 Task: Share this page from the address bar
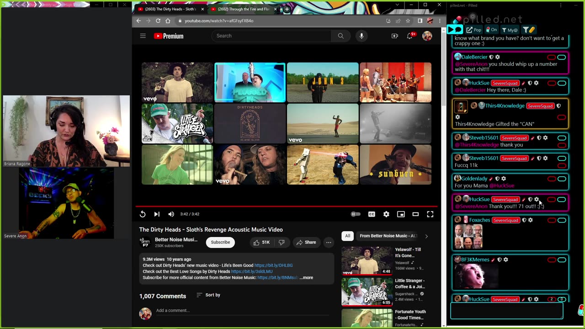(398, 21)
